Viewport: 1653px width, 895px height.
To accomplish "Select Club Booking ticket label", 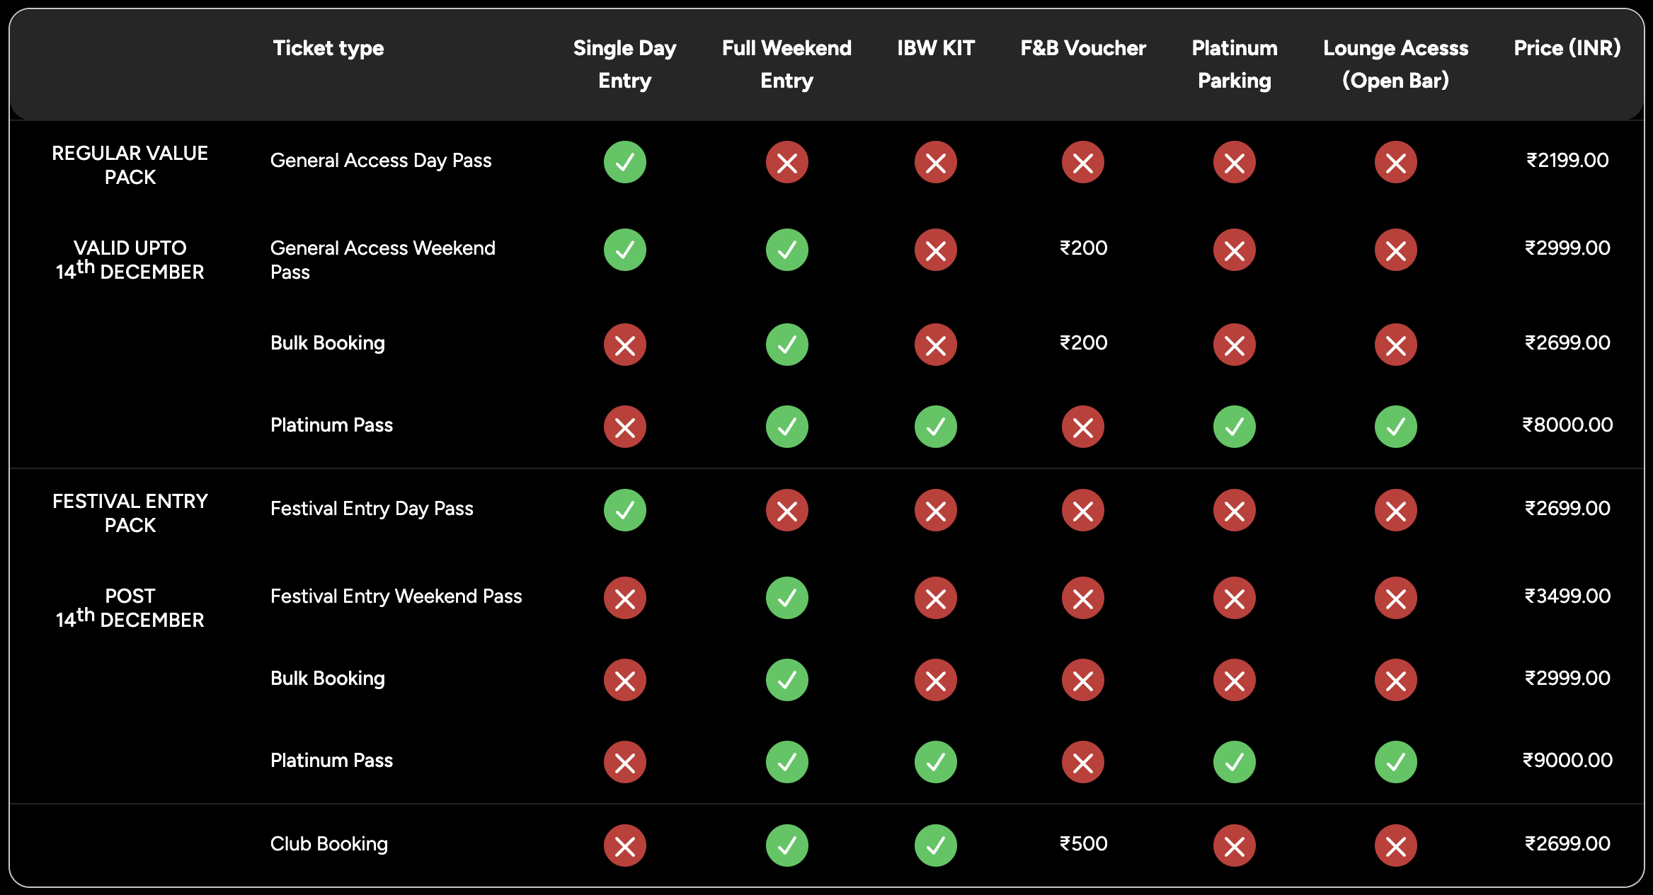I will pyautogui.click(x=328, y=843).
